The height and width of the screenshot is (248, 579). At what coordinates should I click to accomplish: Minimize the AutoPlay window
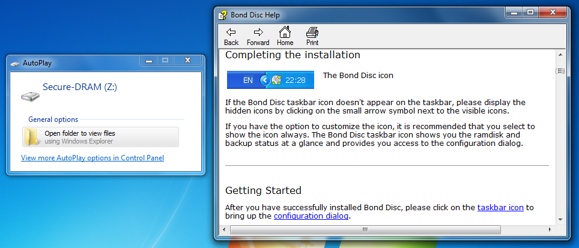149,60
